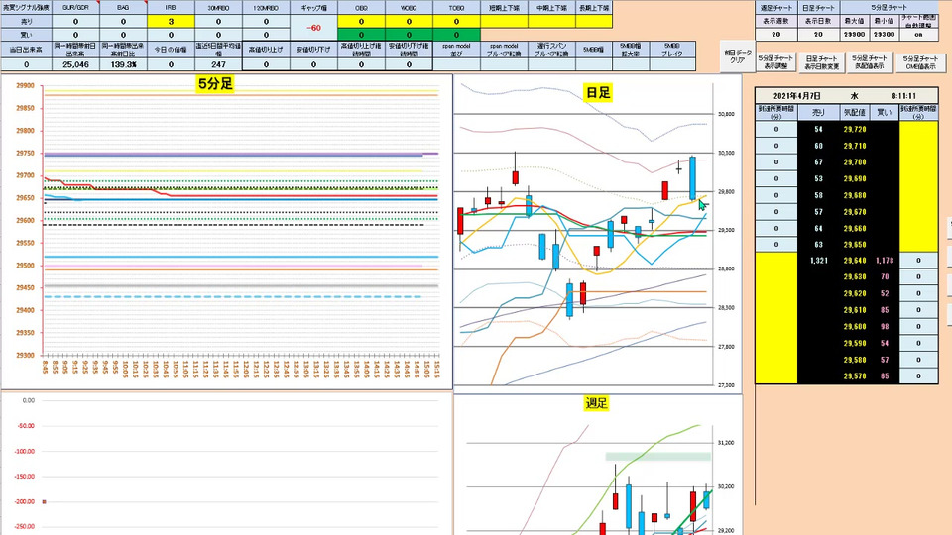The width and height of the screenshot is (952, 535).
Task: Click the 29750 axis label on 5-minute chart
Action: click(x=25, y=154)
